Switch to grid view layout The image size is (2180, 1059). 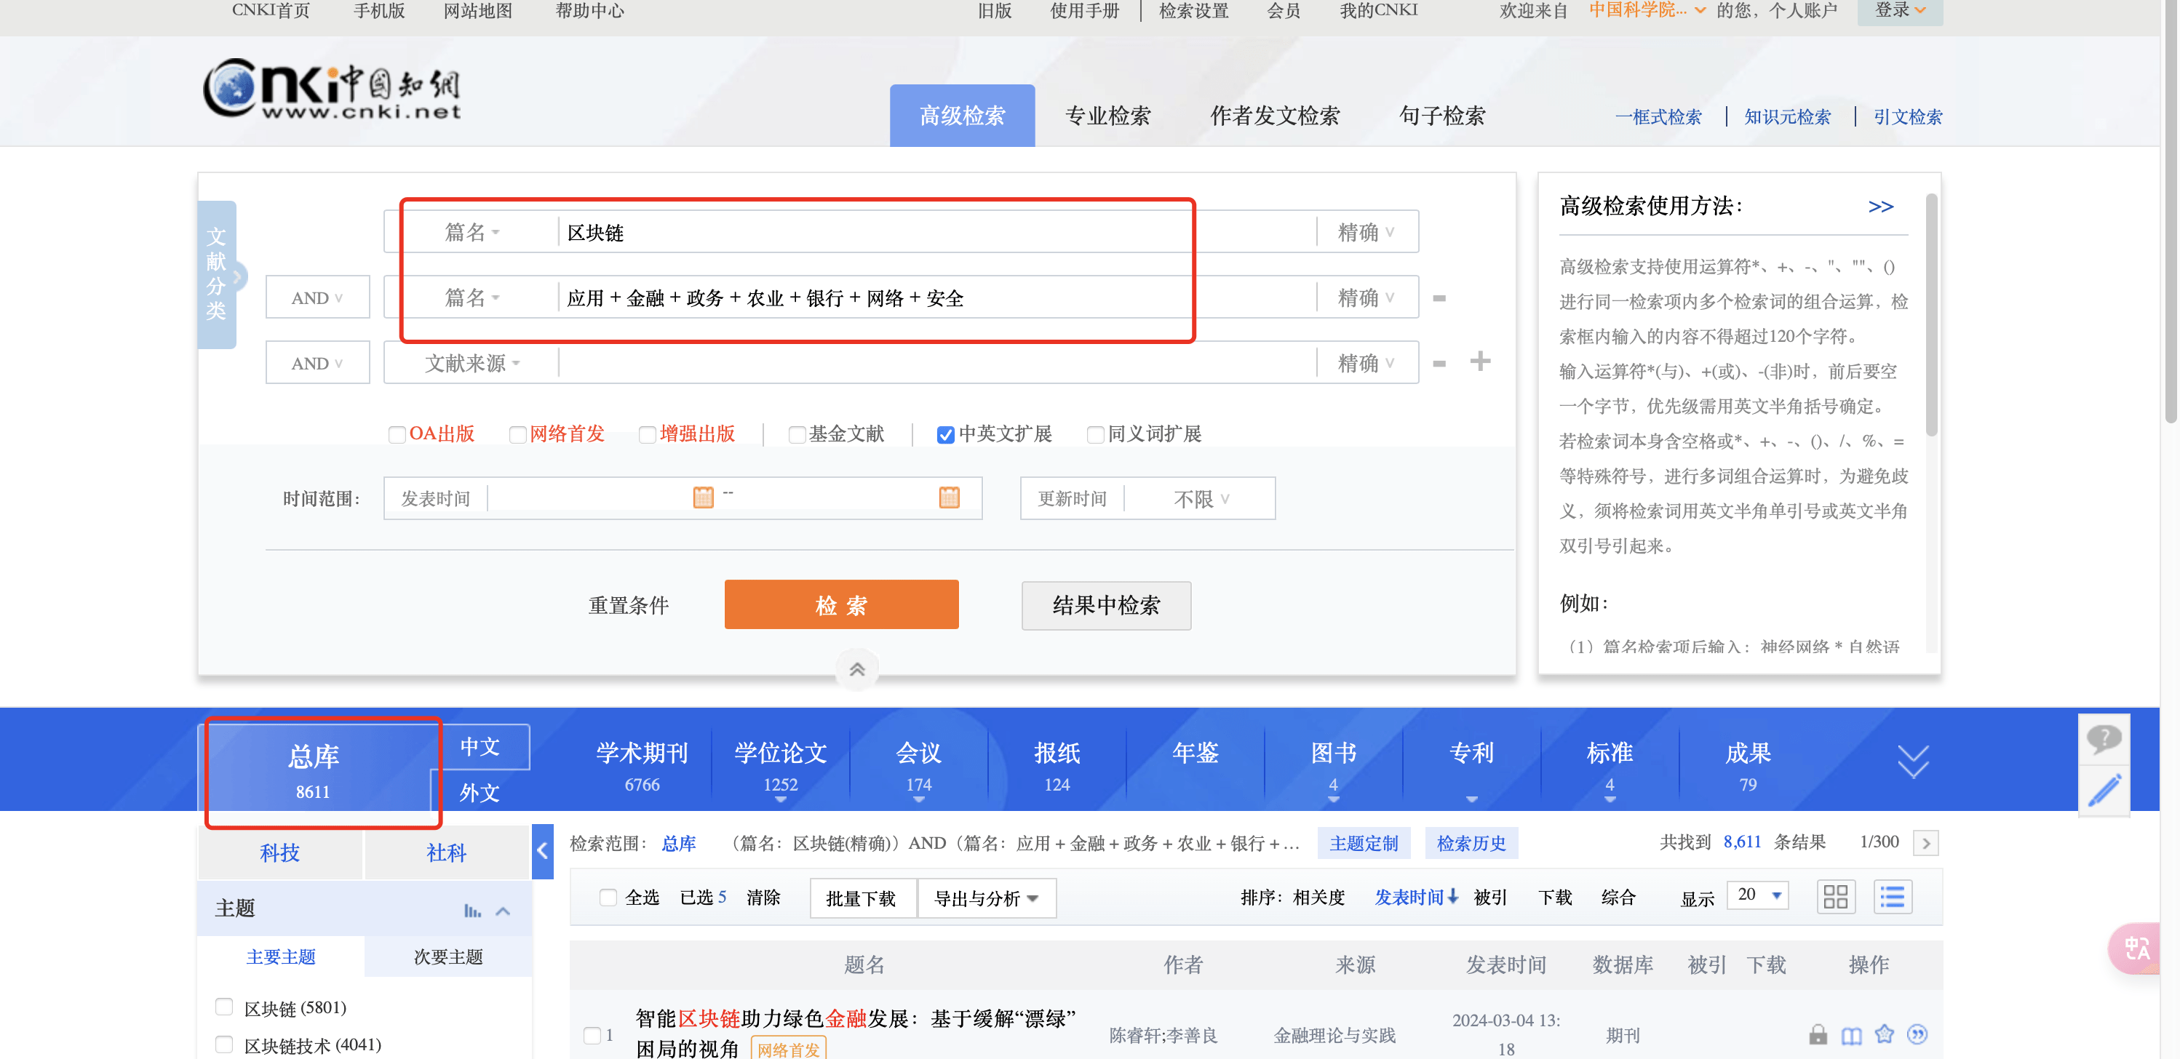(x=1834, y=896)
